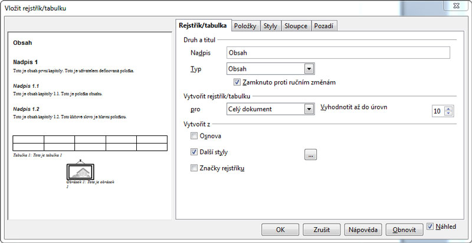
Task: Go to the Pozadí tab
Action: (x=324, y=26)
